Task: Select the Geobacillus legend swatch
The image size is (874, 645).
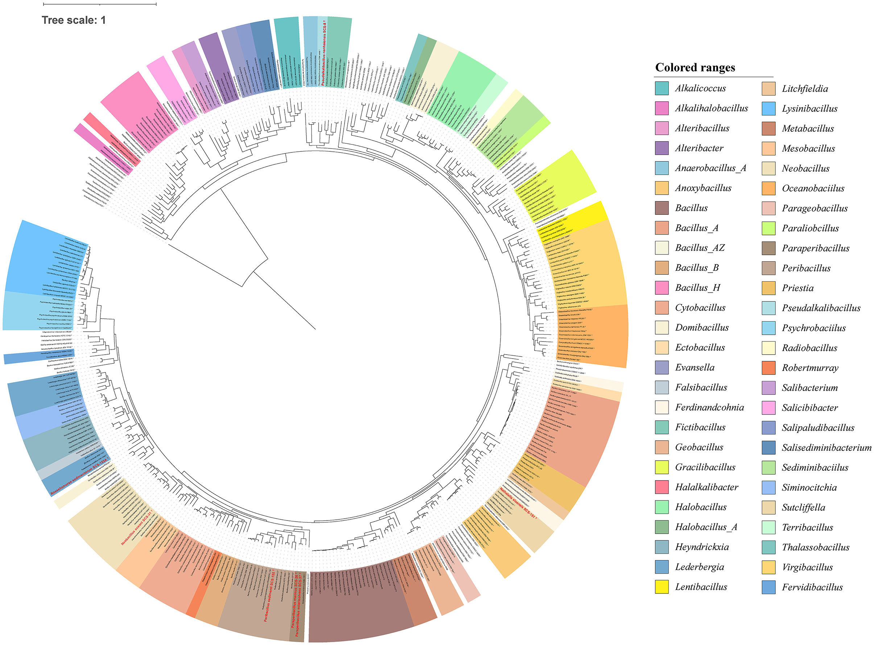Action: 661,447
